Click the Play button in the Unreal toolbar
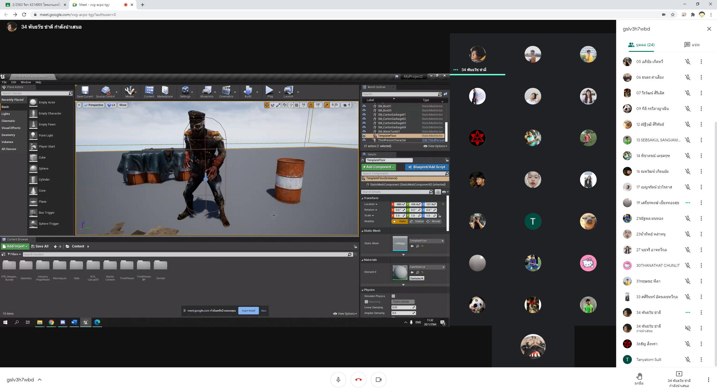Screen dimensions: 717x392 click(x=270, y=92)
